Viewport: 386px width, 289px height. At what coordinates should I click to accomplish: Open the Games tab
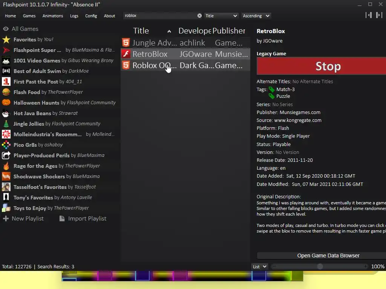pos(29,16)
